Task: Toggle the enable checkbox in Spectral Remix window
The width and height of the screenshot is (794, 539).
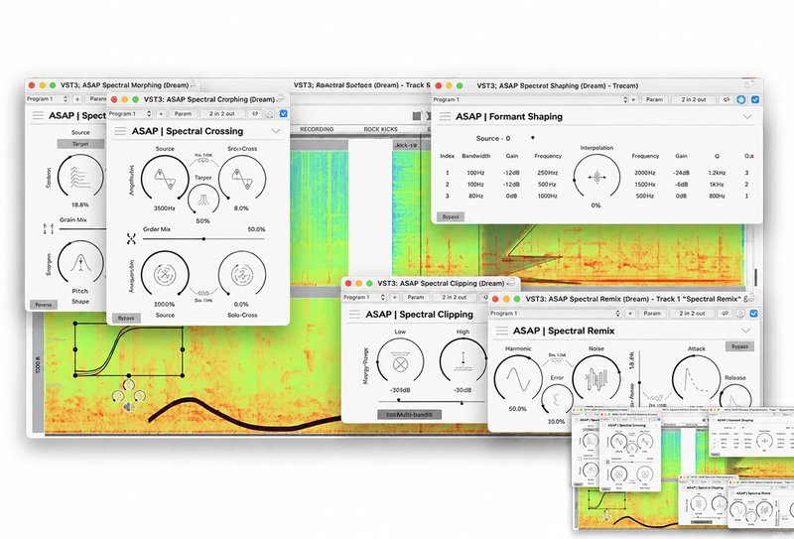Action: (753, 314)
